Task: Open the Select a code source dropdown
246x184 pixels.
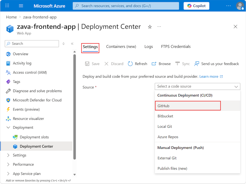Action: click(197, 86)
